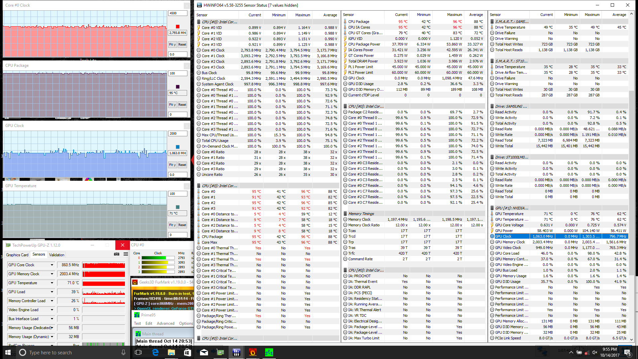
Task: Click icon beside GPU Core Voltage row
Action: coord(492,225)
